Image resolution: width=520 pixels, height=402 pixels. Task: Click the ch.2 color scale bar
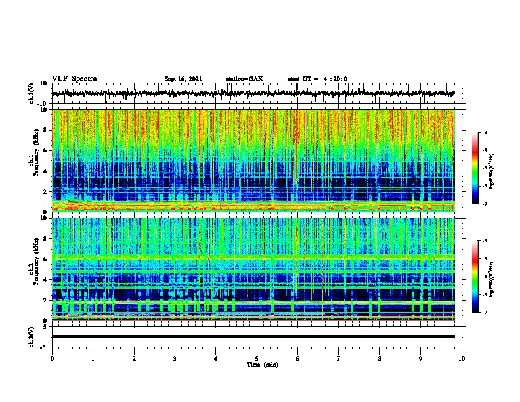[475, 277]
